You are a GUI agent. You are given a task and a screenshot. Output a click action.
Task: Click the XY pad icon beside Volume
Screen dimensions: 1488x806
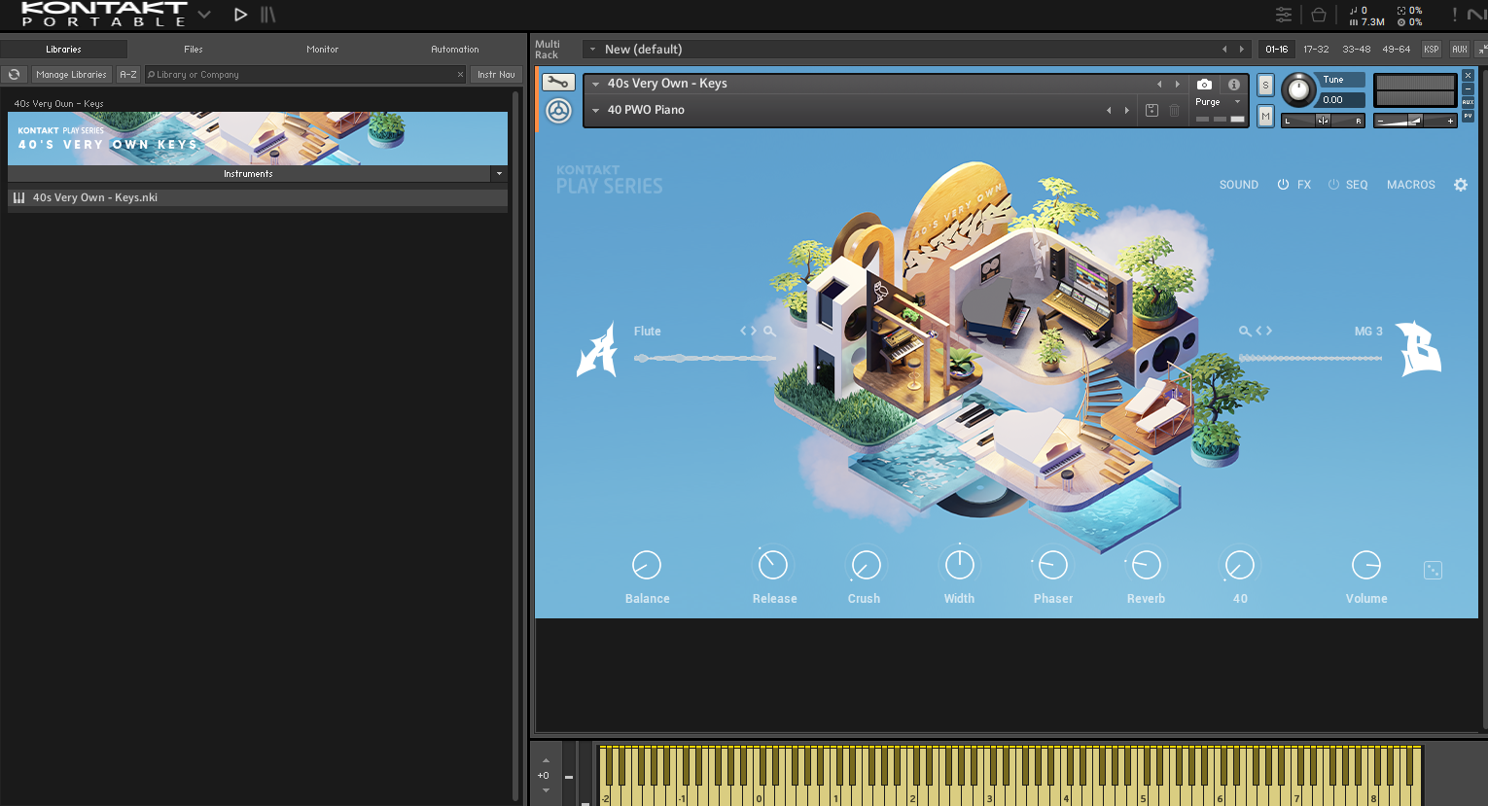[1433, 570]
